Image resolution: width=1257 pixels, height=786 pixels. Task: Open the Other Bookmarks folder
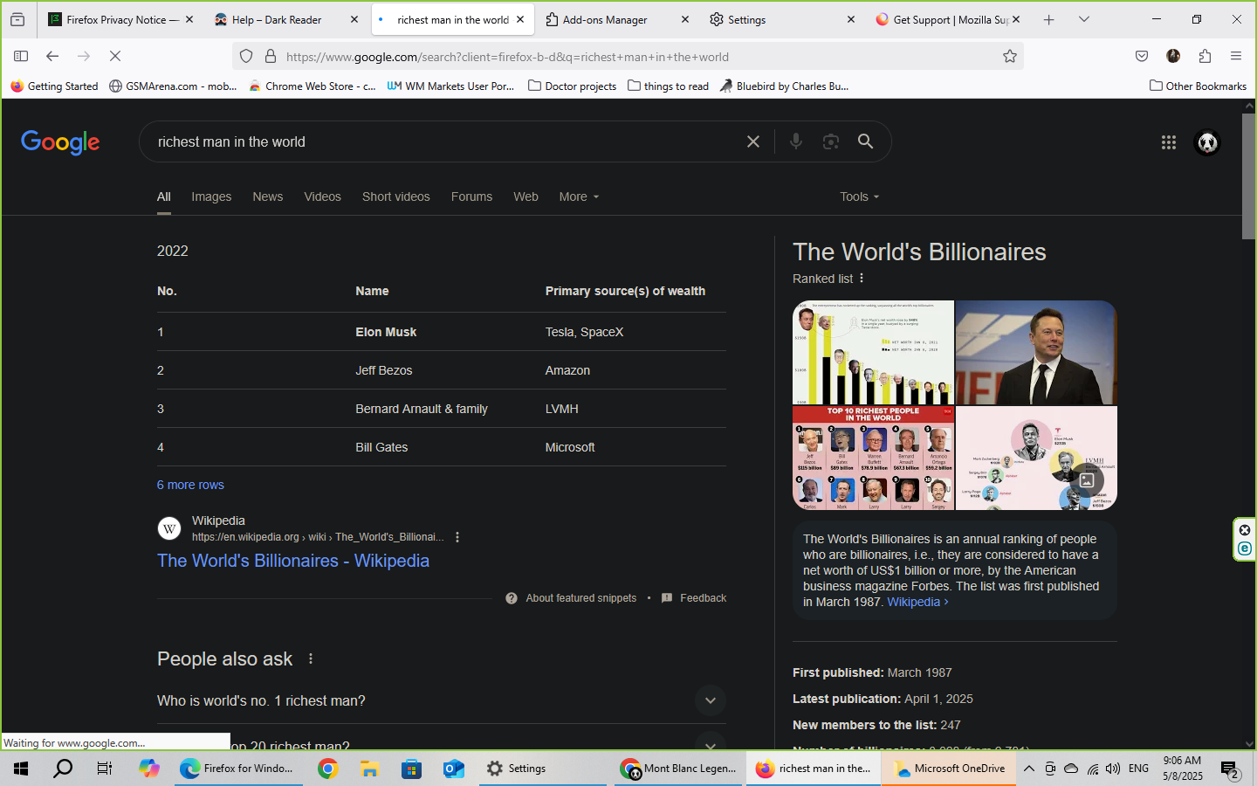(x=1199, y=86)
